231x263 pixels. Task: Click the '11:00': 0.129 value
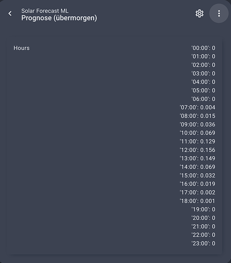[197, 141]
